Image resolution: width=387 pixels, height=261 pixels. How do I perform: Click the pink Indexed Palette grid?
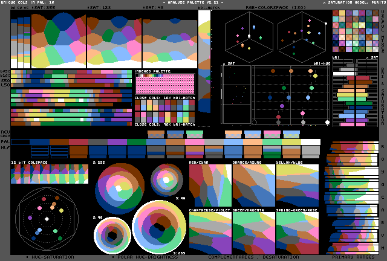point(165,84)
